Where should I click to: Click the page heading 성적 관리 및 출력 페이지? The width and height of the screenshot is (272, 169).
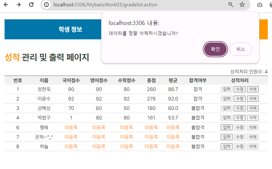tap(47, 57)
